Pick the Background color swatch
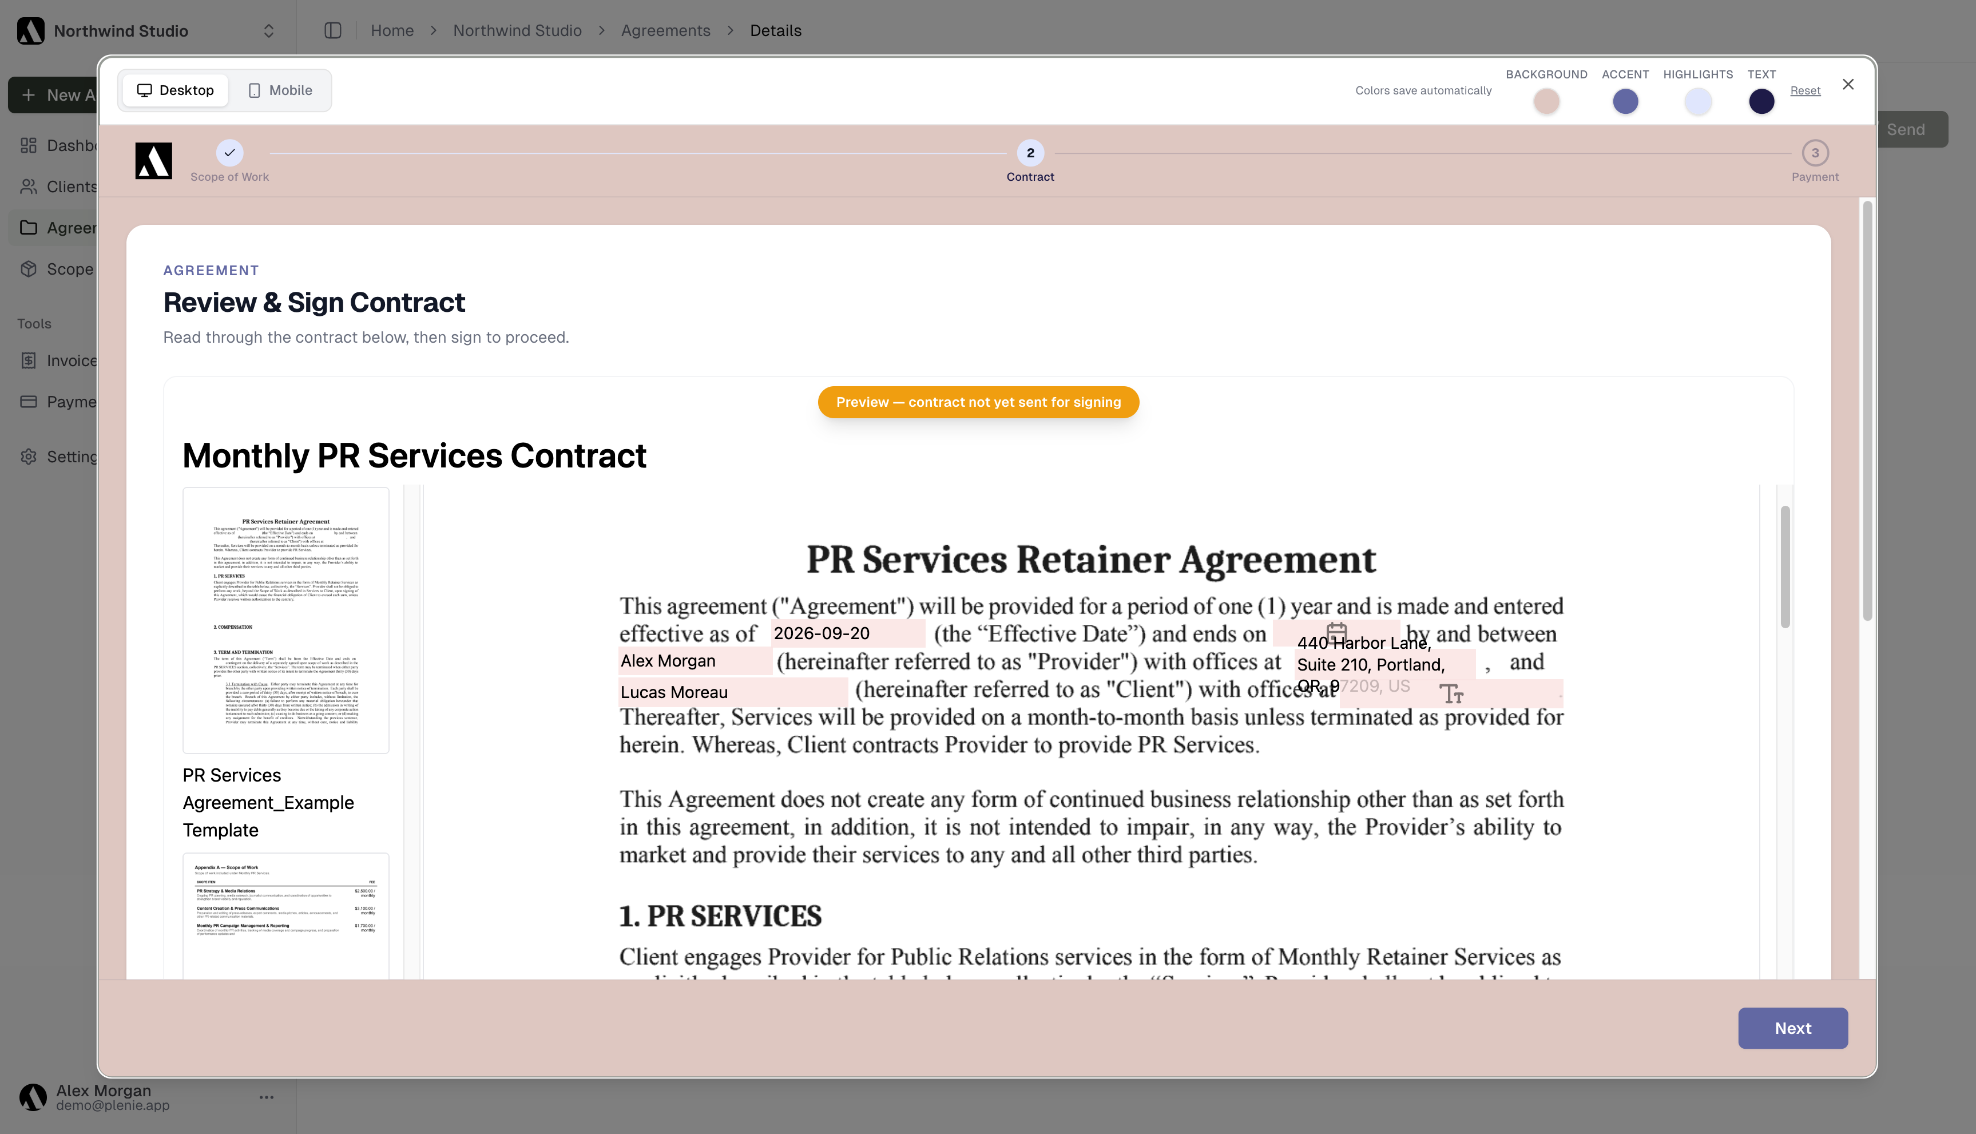1976x1134 pixels. 1546,101
